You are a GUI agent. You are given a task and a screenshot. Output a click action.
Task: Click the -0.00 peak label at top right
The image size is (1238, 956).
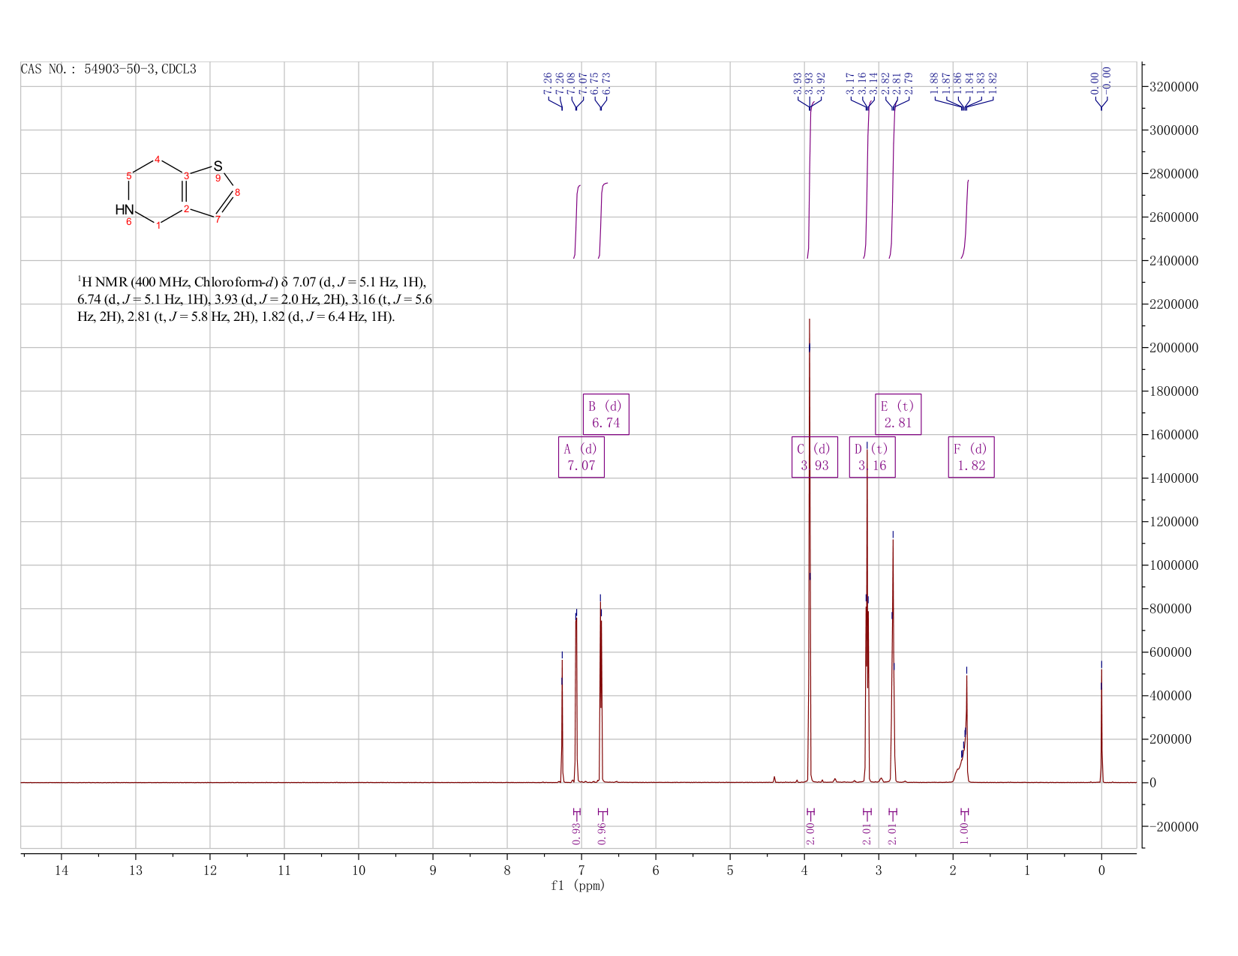tap(1107, 79)
